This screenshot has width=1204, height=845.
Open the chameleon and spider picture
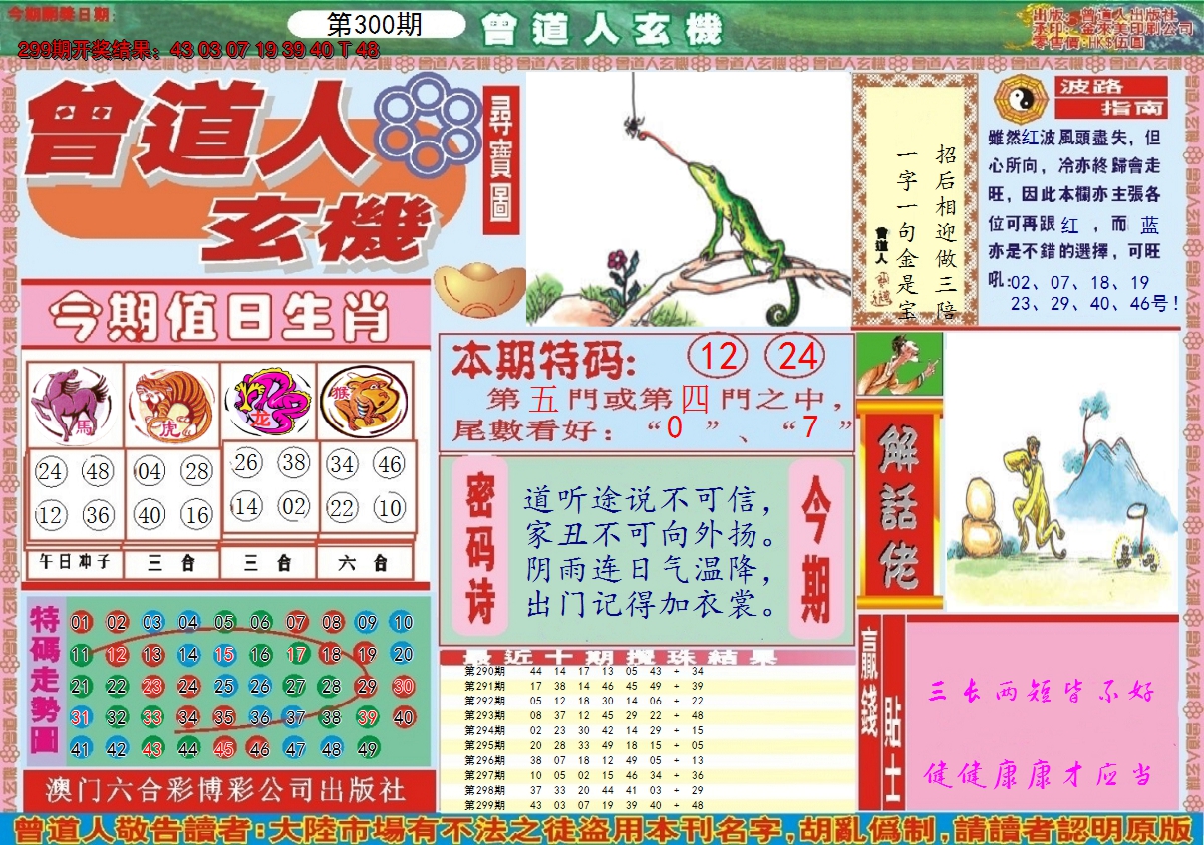click(x=688, y=199)
